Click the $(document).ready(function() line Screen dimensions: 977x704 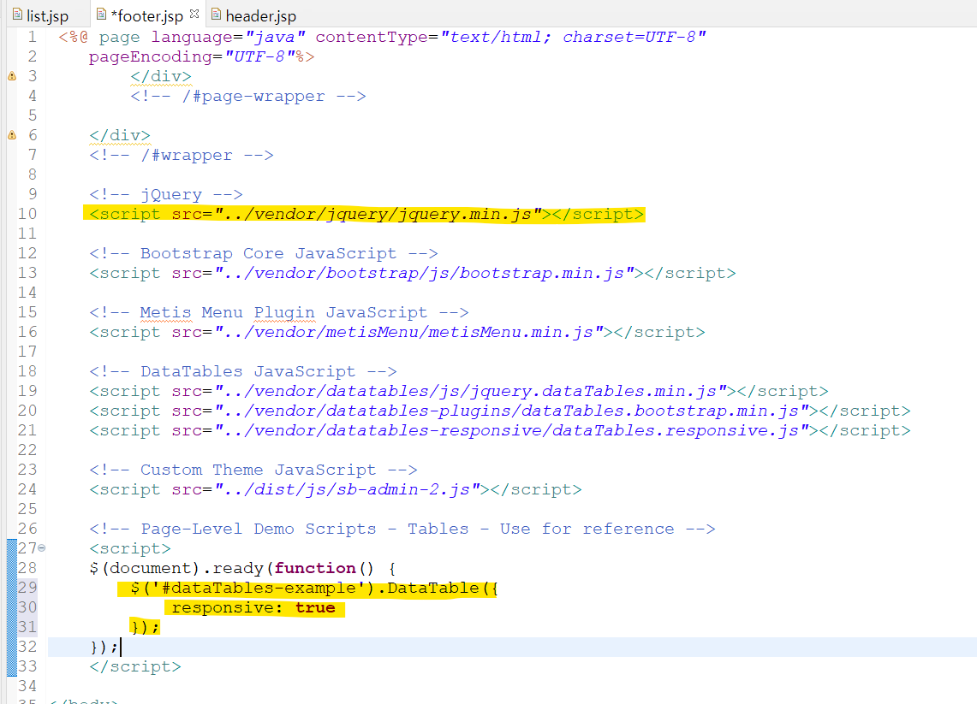[x=242, y=568]
